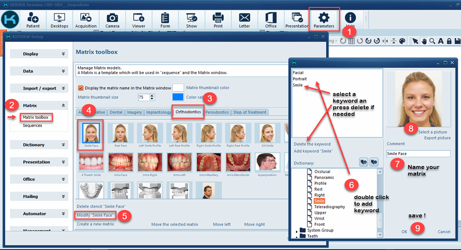Activate the hand pan tool
461x250 pixels.
click(x=424, y=41)
